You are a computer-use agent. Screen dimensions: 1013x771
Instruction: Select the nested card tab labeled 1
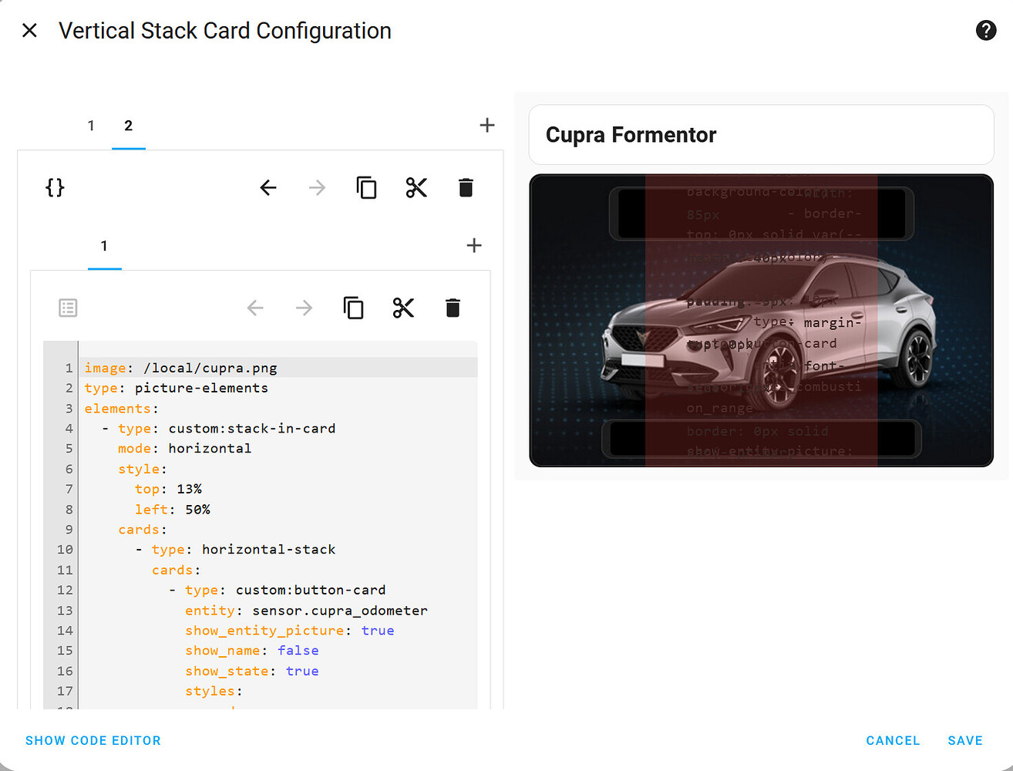tap(105, 246)
